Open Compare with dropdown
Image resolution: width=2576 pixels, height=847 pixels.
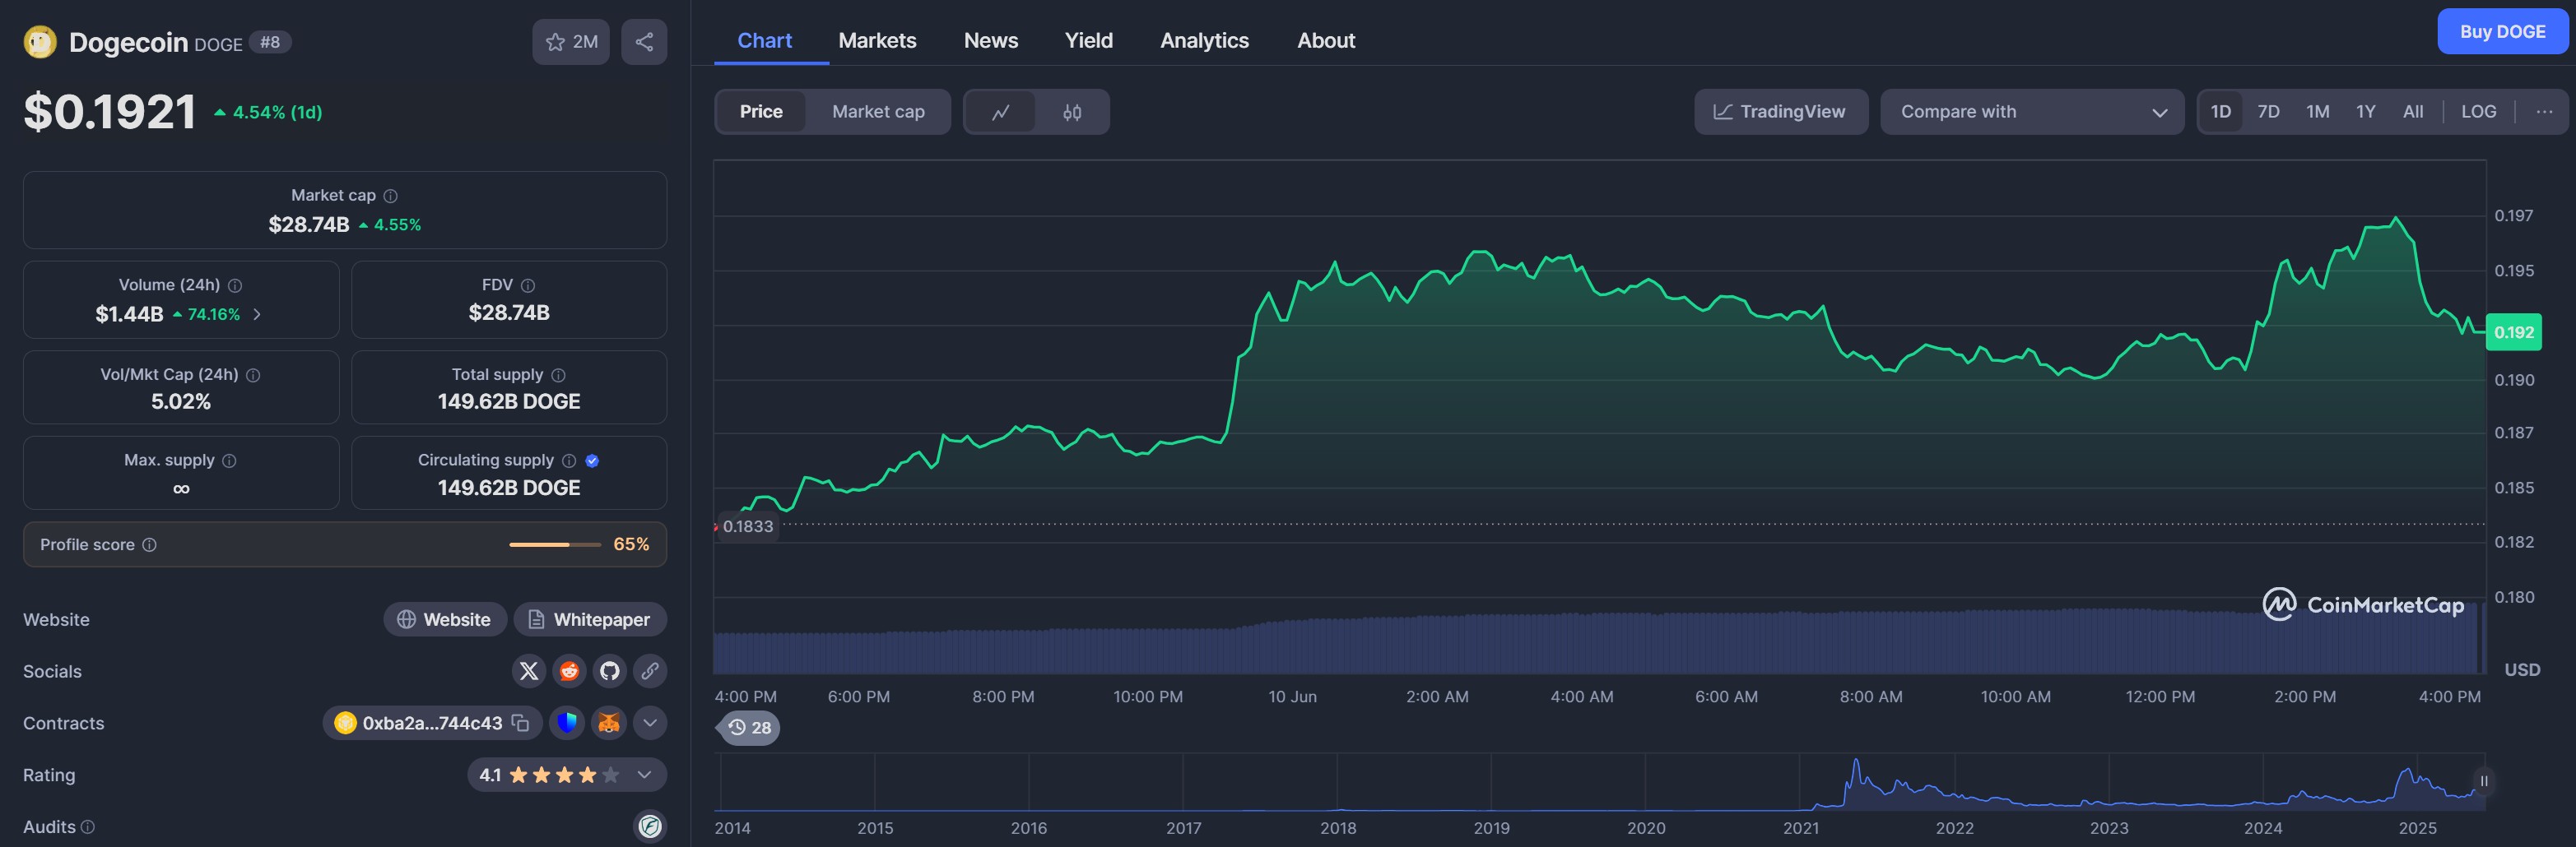point(2031,112)
